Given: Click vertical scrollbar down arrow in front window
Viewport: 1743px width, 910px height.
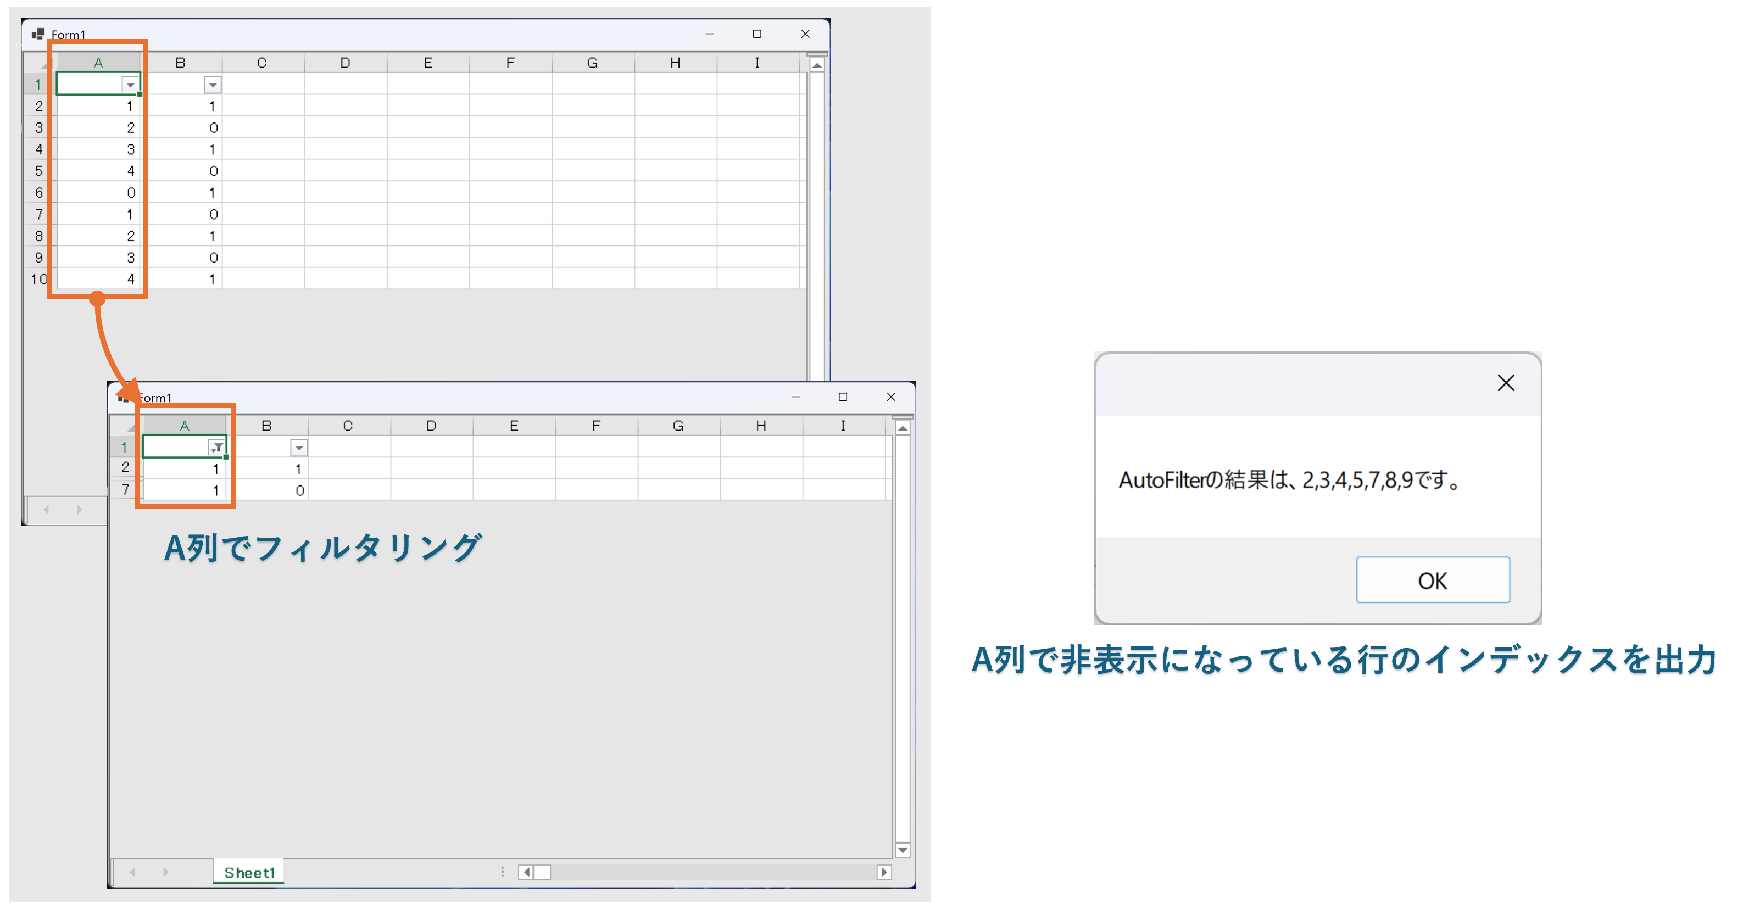Looking at the screenshot, I should (903, 850).
